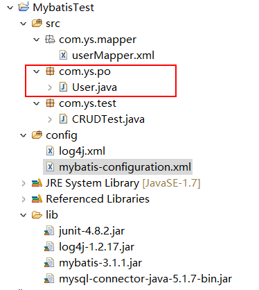Click the User.java file icon

pos(63,87)
